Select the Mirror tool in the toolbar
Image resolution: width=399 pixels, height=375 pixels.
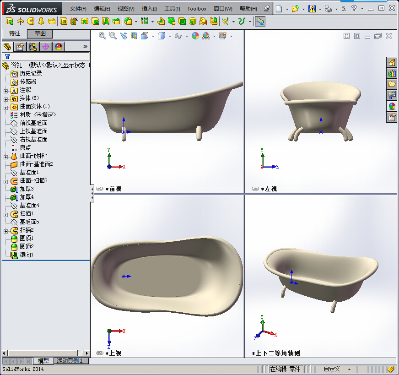(214, 22)
